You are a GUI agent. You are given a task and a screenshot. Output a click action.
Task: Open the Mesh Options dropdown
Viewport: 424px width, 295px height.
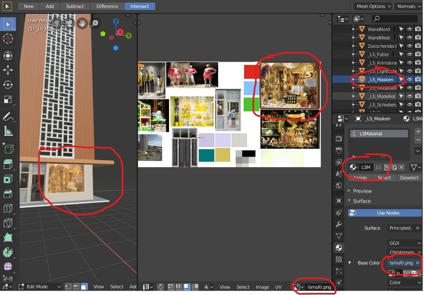point(373,6)
